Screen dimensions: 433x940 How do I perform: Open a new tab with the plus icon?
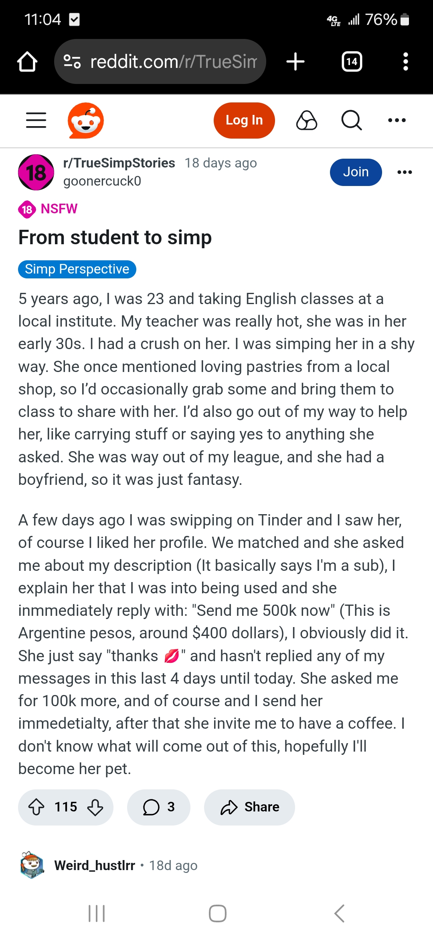click(x=295, y=61)
